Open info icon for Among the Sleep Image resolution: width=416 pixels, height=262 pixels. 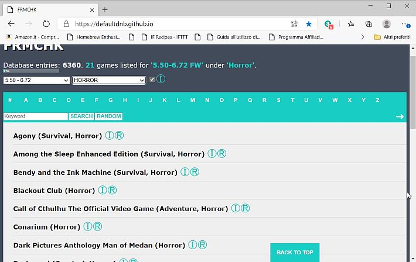click(x=212, y=153)
